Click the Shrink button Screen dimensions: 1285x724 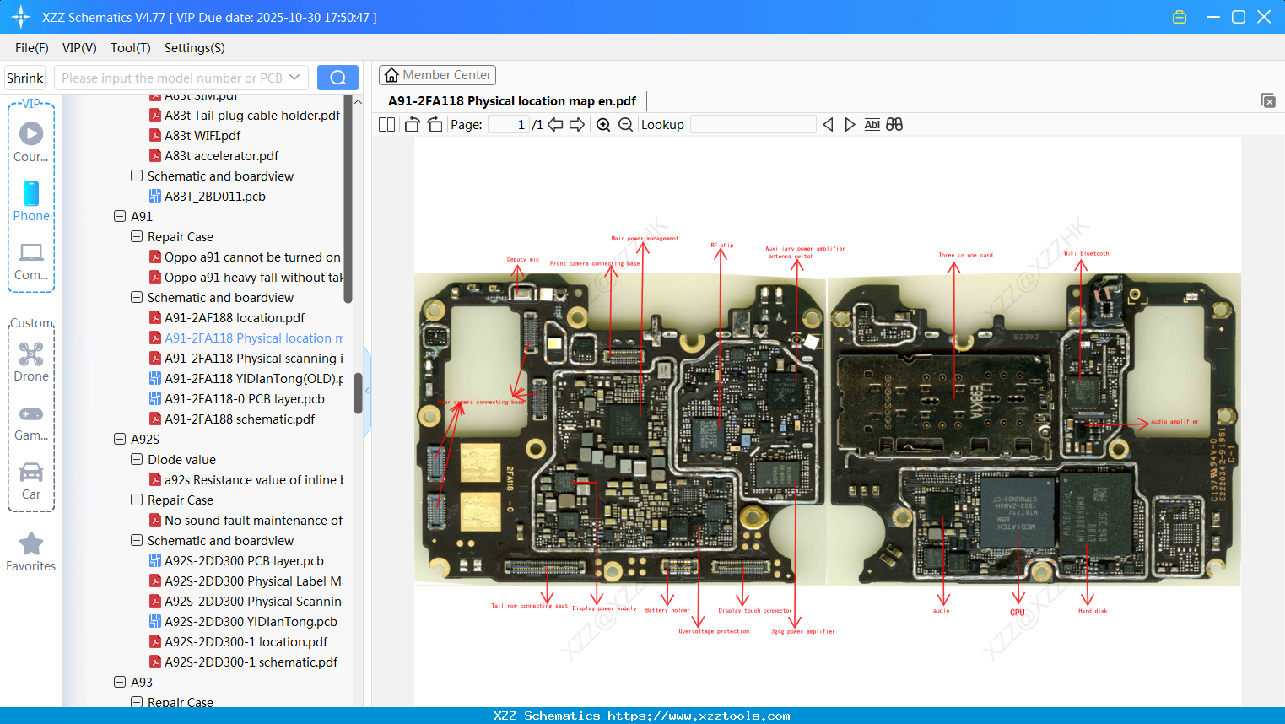(25, 78)
